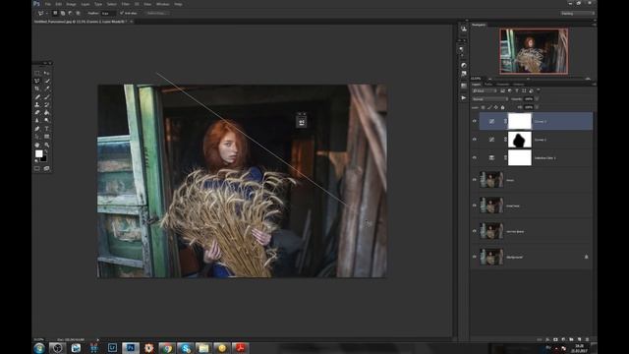Select the Eraser tool
629x354 pixels.
click(37, 113)
